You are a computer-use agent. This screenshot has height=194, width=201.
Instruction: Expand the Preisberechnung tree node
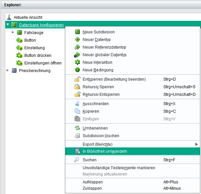coord(8,70)
